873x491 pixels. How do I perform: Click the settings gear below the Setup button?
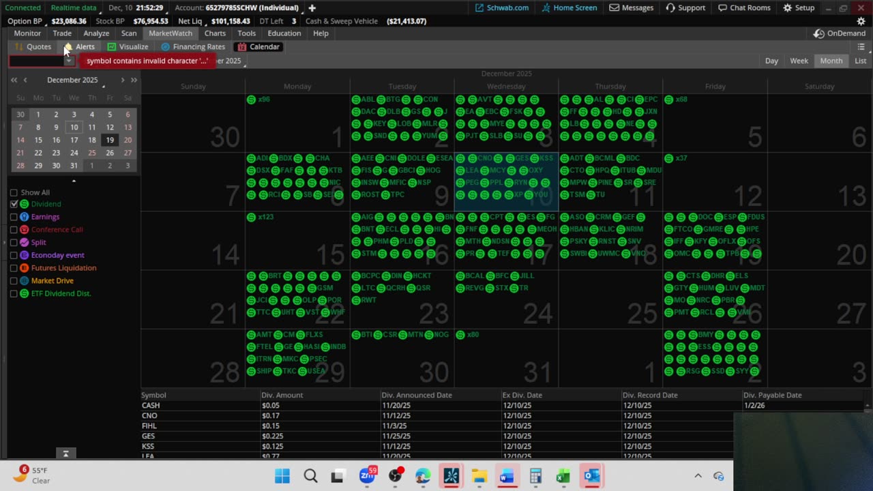pos(861,21)
